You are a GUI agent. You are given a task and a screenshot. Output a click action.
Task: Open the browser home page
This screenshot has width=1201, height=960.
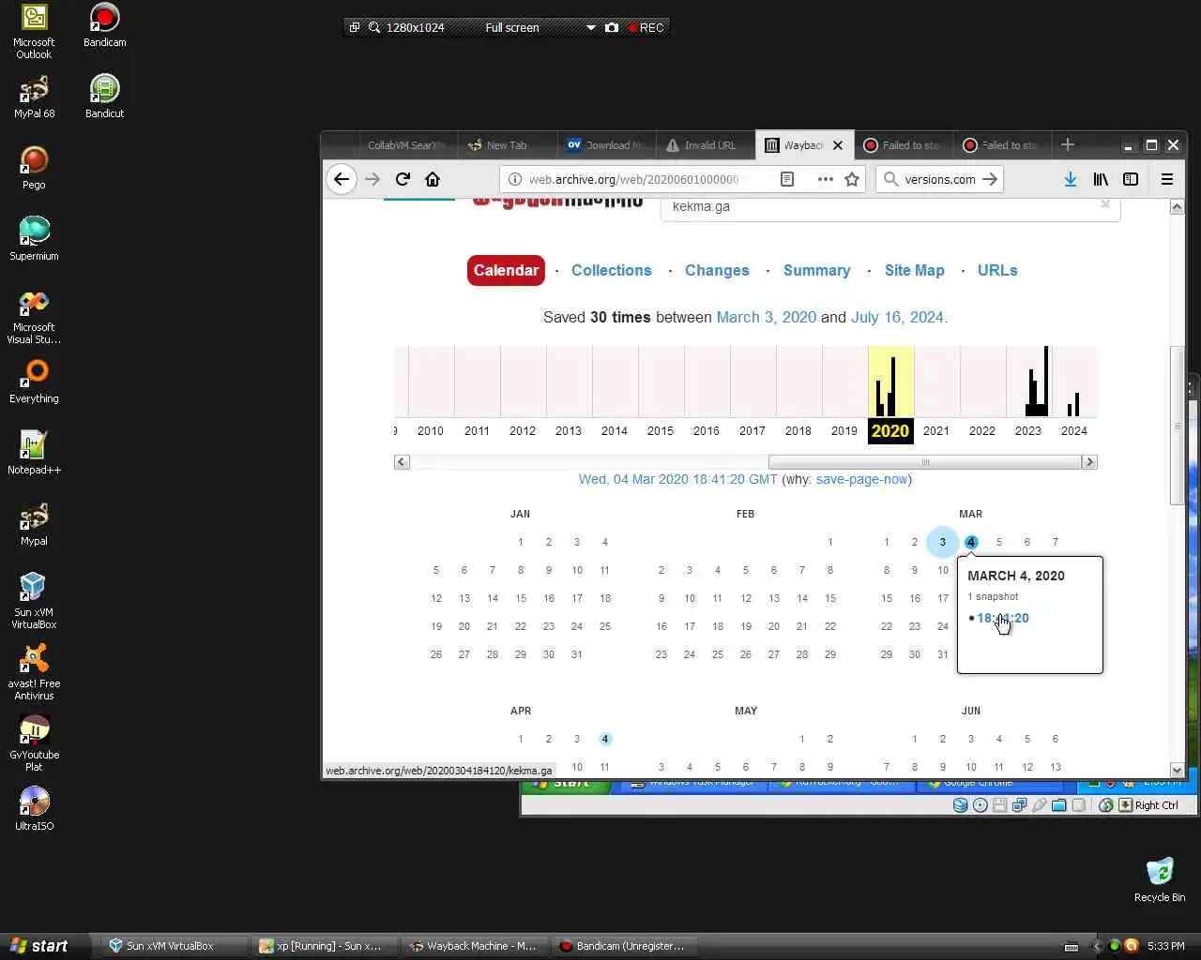[x=433, y=179]
